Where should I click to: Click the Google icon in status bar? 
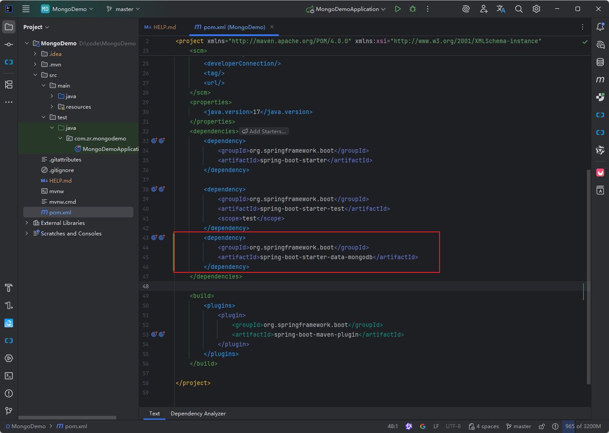tap(423, 426)
